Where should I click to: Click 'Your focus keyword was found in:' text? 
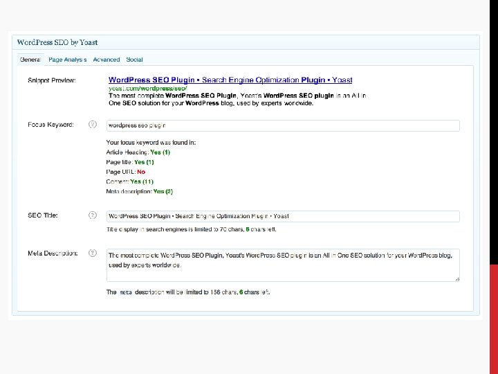click(x=151, y=143)
